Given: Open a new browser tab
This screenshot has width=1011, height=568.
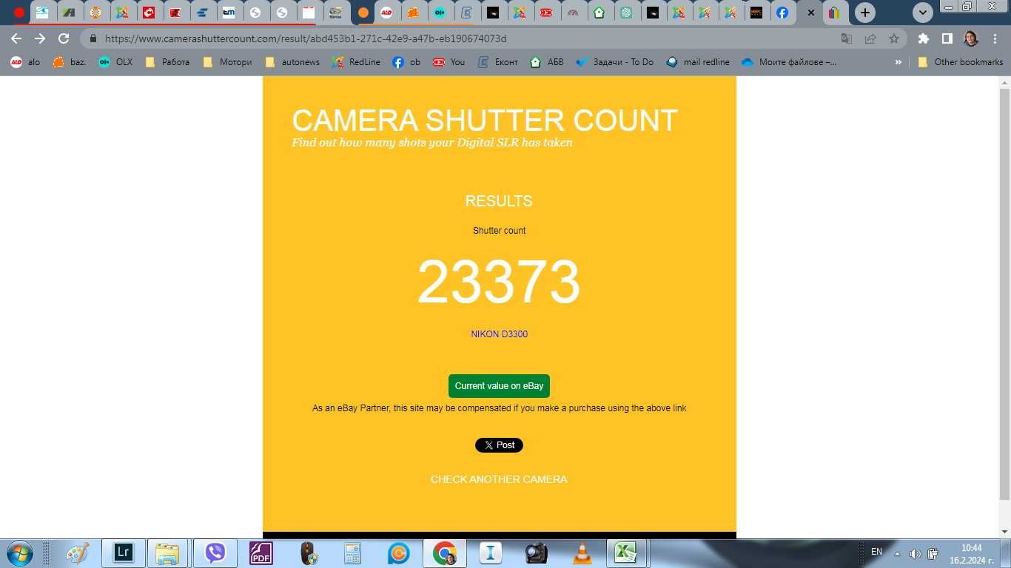Looking at the screenshot, I should [864, 13].
